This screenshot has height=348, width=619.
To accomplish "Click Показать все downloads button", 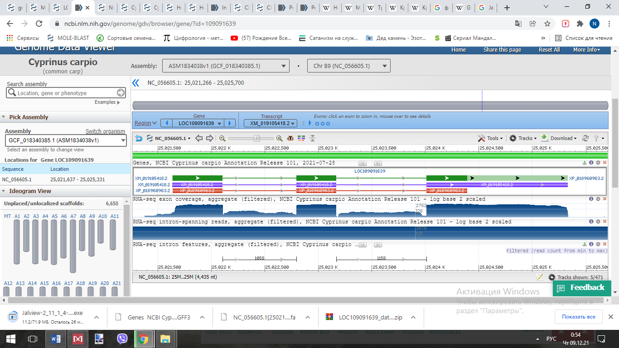I will (578, 317).
